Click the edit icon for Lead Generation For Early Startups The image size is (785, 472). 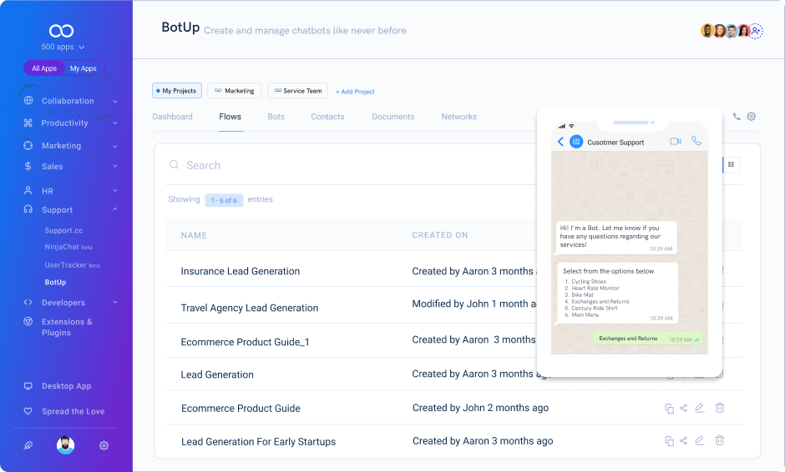(700, 440)
